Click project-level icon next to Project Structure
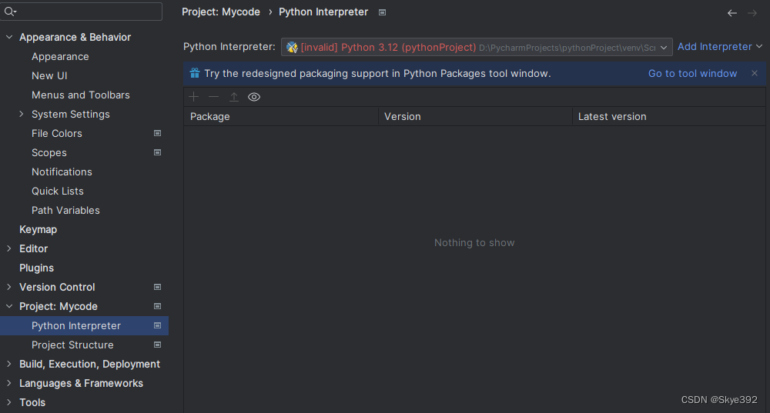Screen dimensions: 770x413 (158, 345)
